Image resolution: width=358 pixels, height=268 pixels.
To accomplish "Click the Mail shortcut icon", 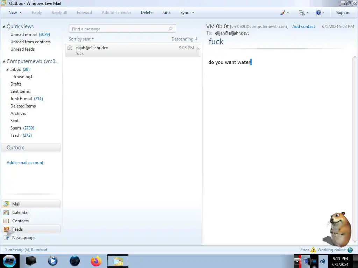I will click(6, 204).
